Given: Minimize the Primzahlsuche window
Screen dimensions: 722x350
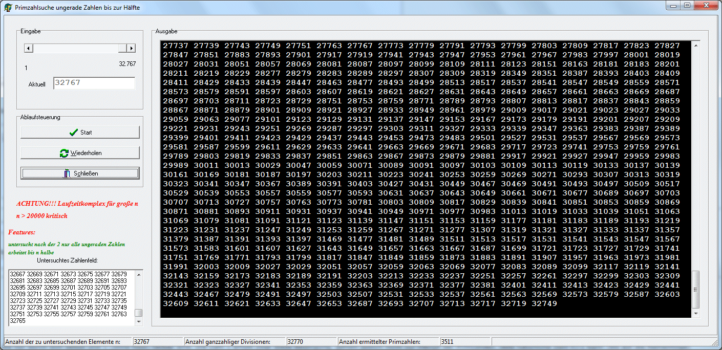Looking at the screenshot, I should pyautogui.click(x=673, y=6).
